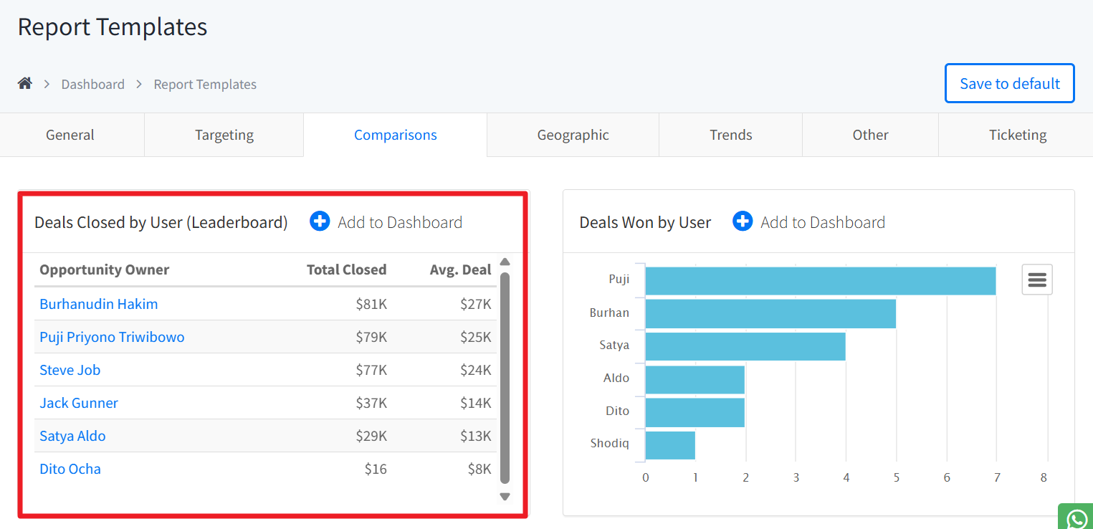Go to the Trends tab
Image resolution: width=1093 pixels, height=529 pixels.
coord(730,135)
